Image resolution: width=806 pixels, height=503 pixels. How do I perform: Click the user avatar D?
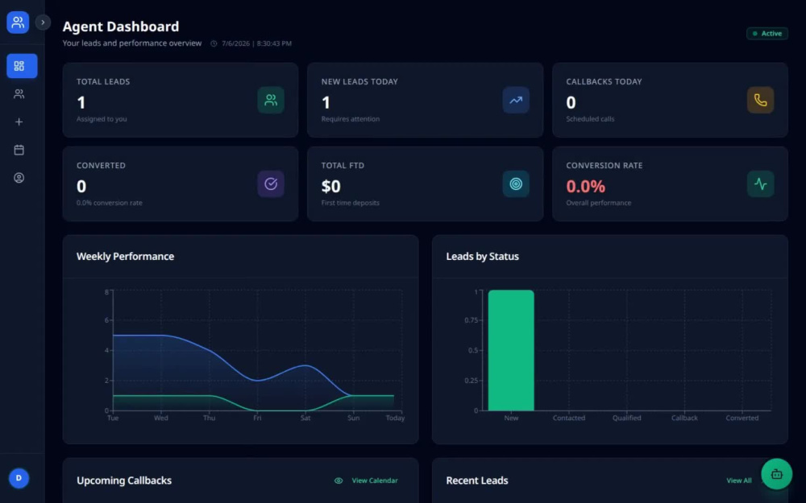point(19,478)
